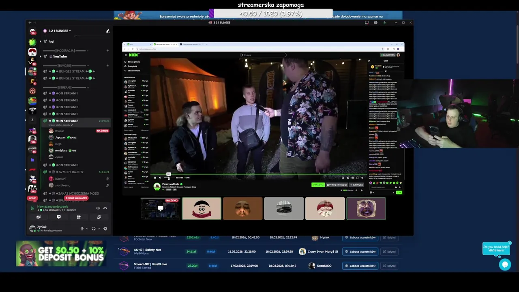The image size is (519, 292).
Task: Mute the microphone in user panel
Action: tap(82, 229)
